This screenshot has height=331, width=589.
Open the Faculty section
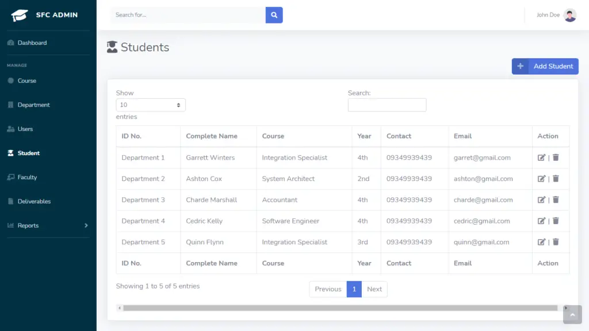point(28,177)
